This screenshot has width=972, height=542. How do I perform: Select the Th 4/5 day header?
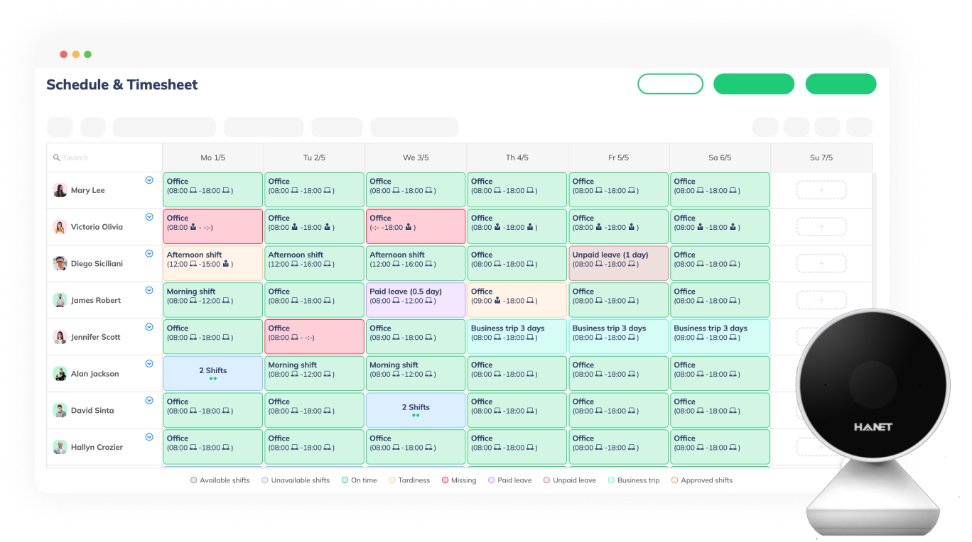click(x=517, y=157)
